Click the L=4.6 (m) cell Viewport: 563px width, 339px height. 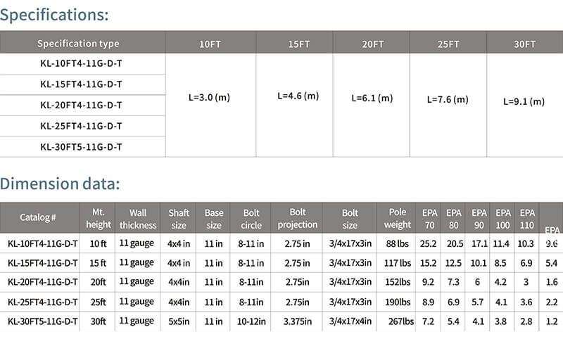[x=298, y=96]
